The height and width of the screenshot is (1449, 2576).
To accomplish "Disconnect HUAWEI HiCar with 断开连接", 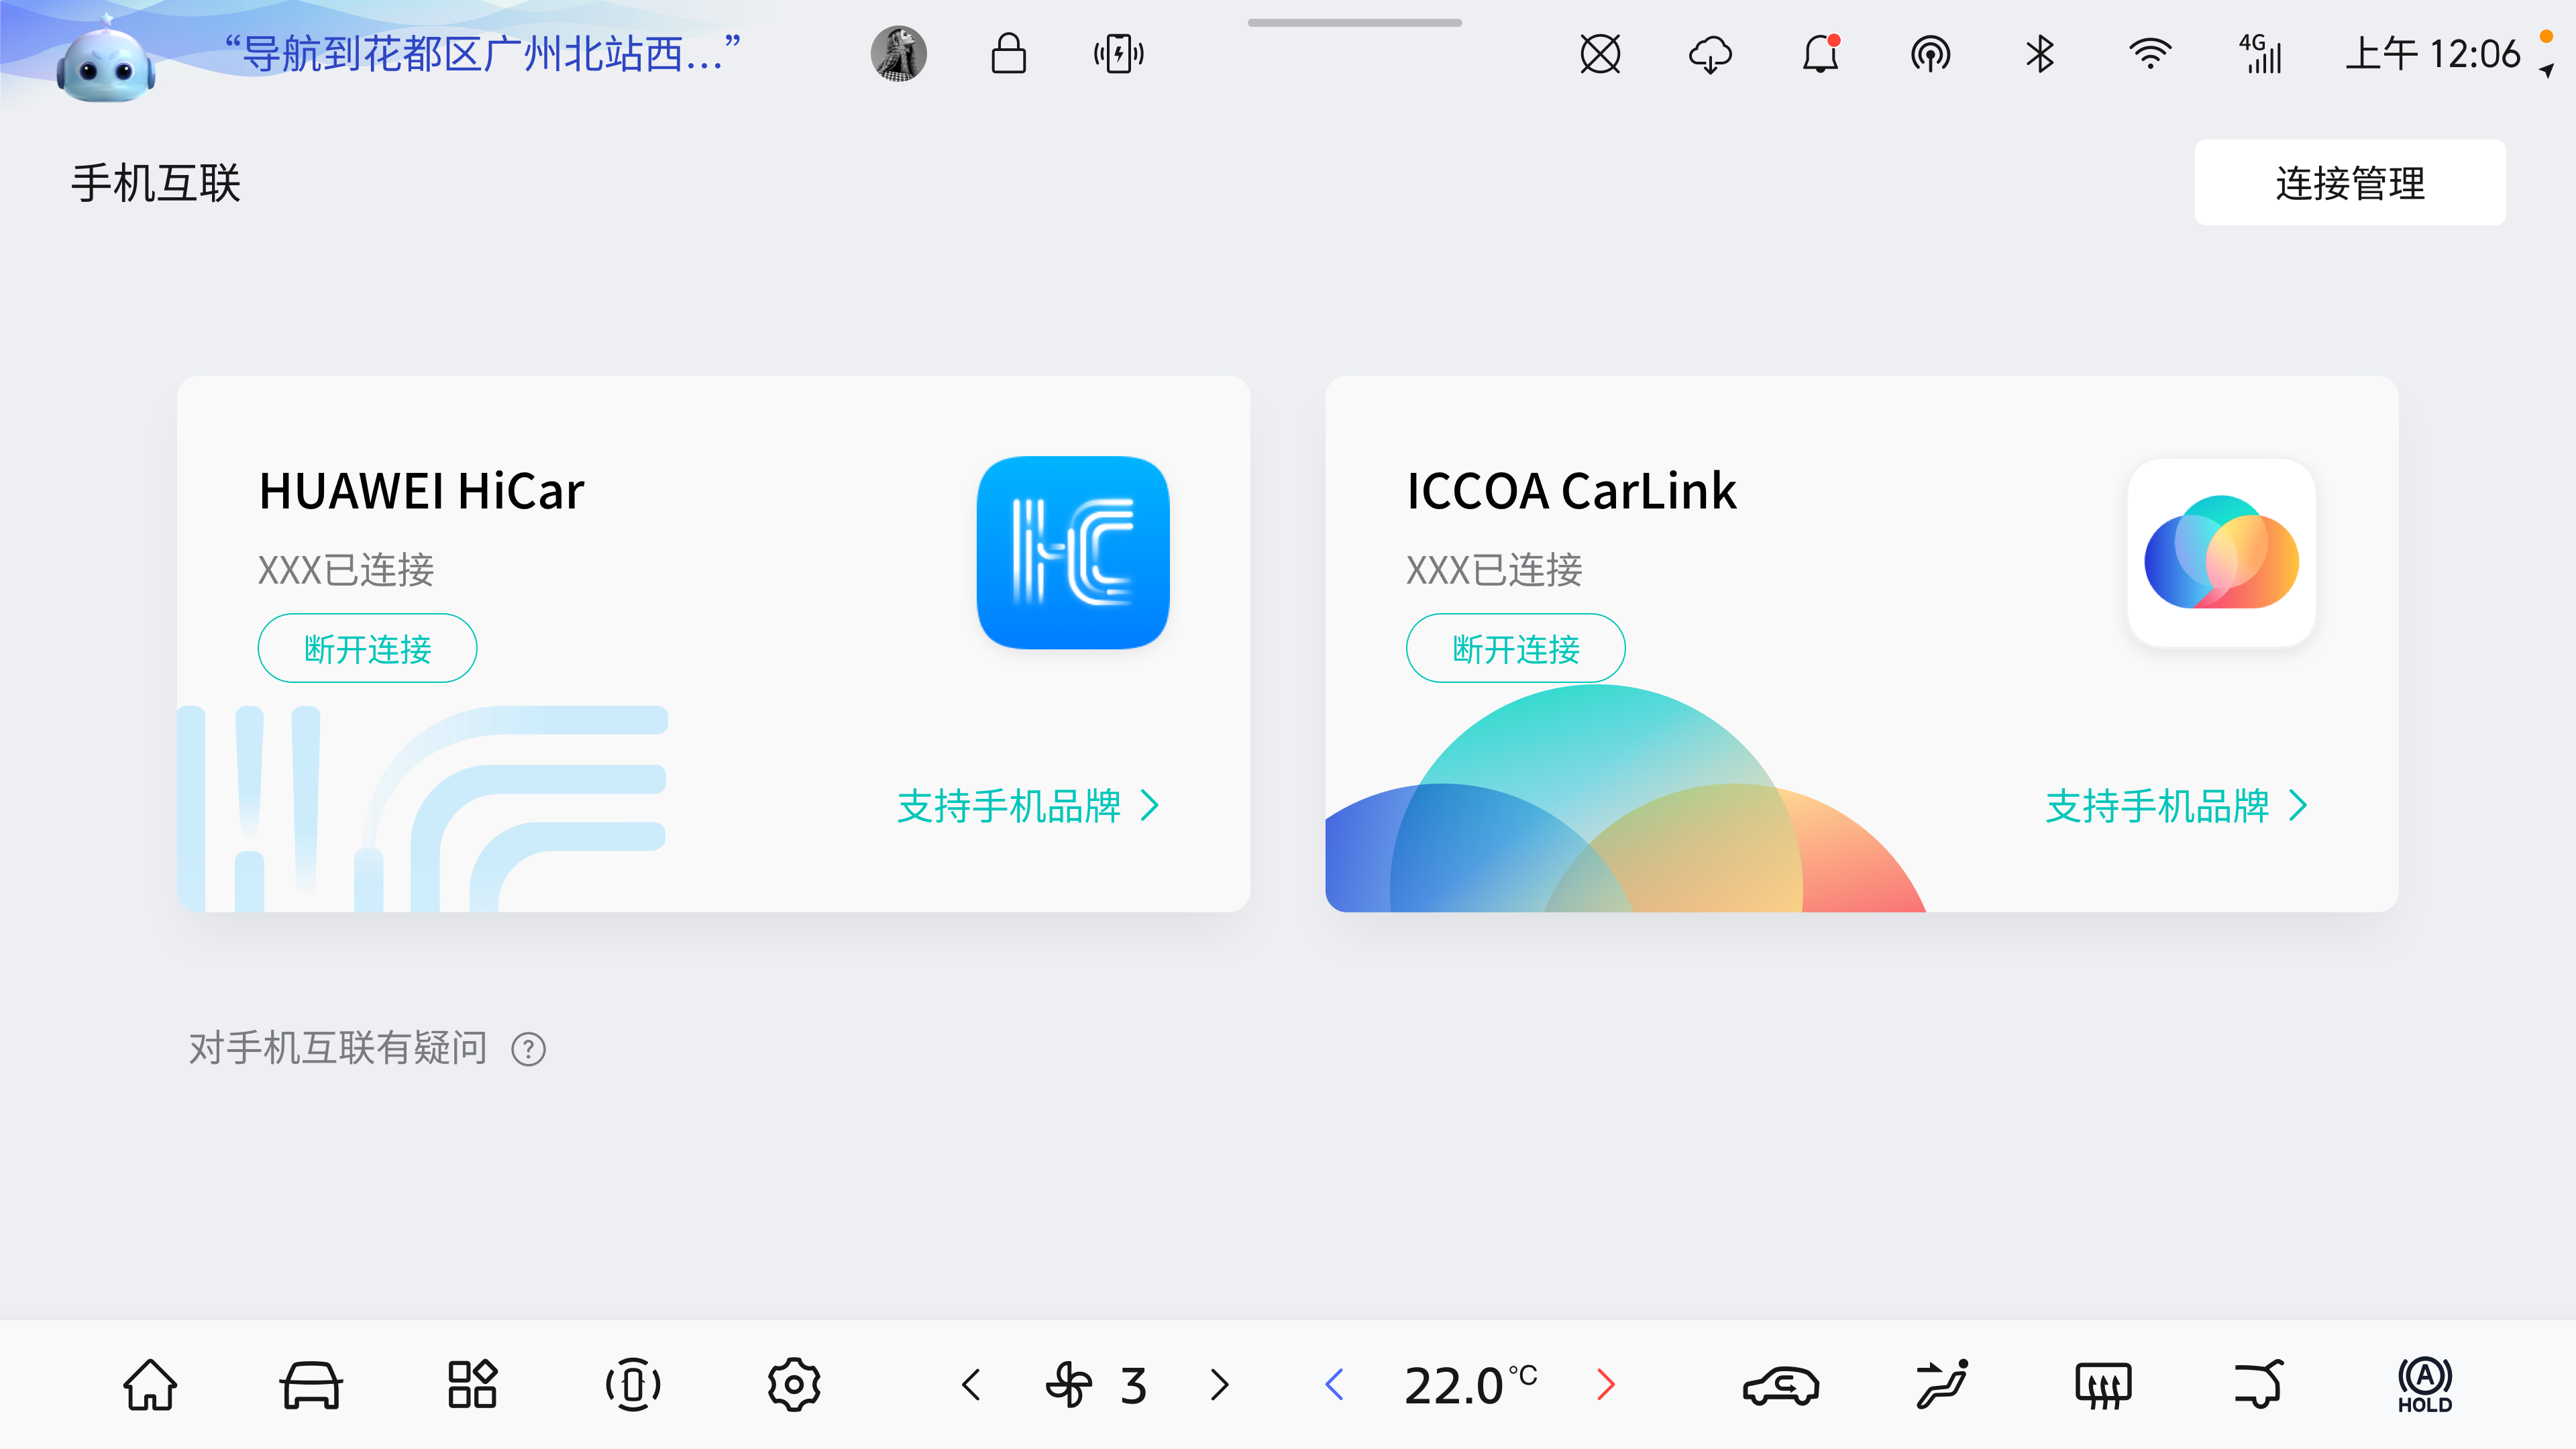I will click(367, 649).
